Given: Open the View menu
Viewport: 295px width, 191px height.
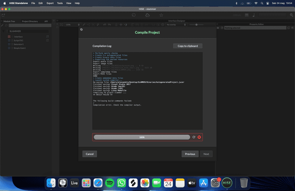Looking at the screenshot, I should pos(69,3).
